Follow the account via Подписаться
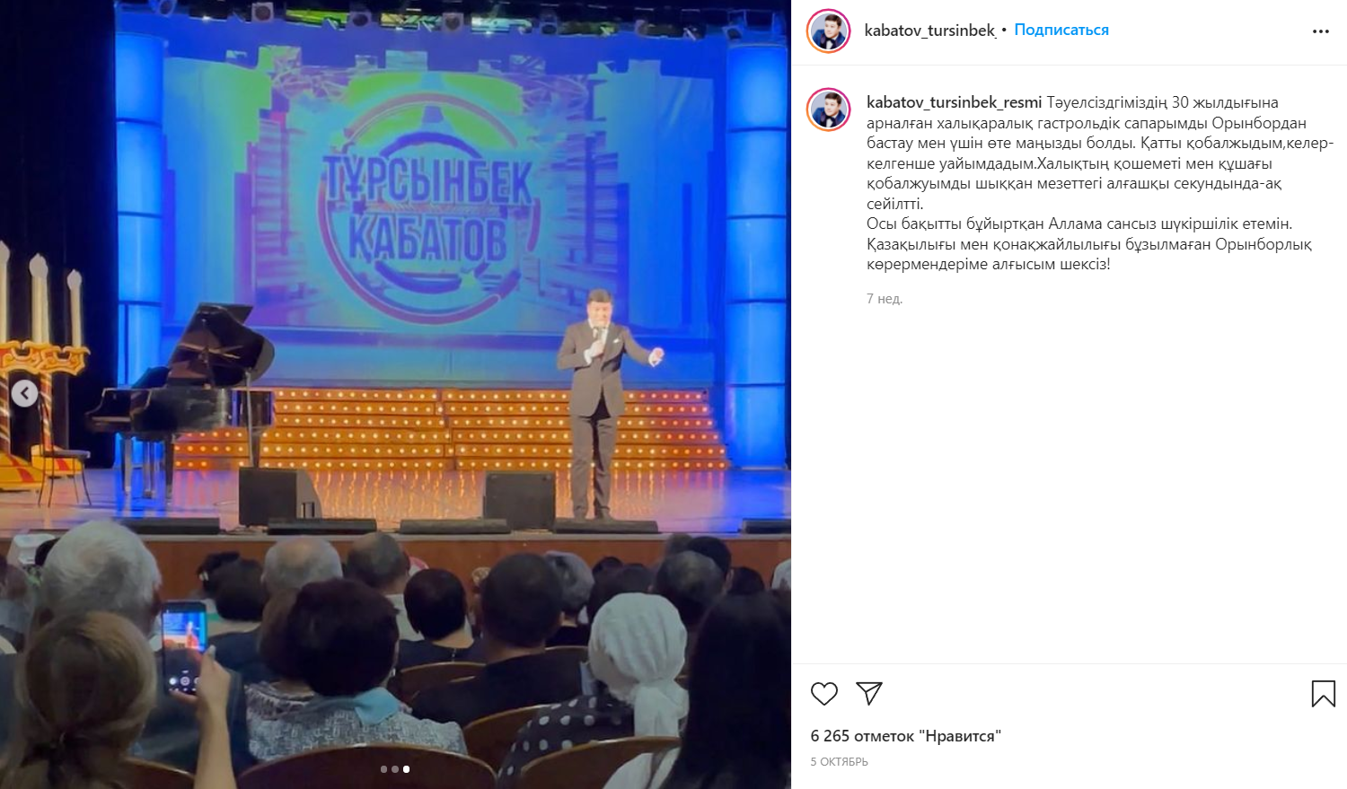1347x789 pixels. point(1061,31)
